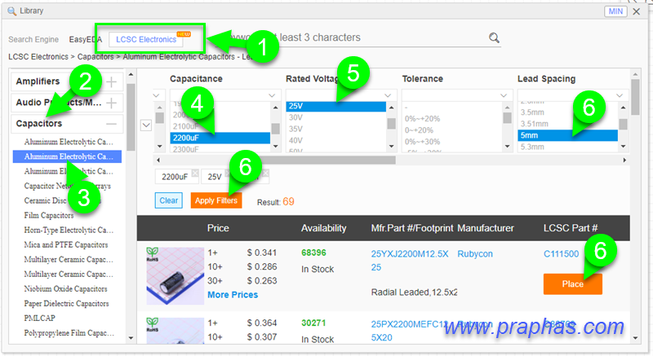This screenshot has width=653, height=356.
Task: Collapse the Capacitors category minus icon
Action: (x=111, y=124)
